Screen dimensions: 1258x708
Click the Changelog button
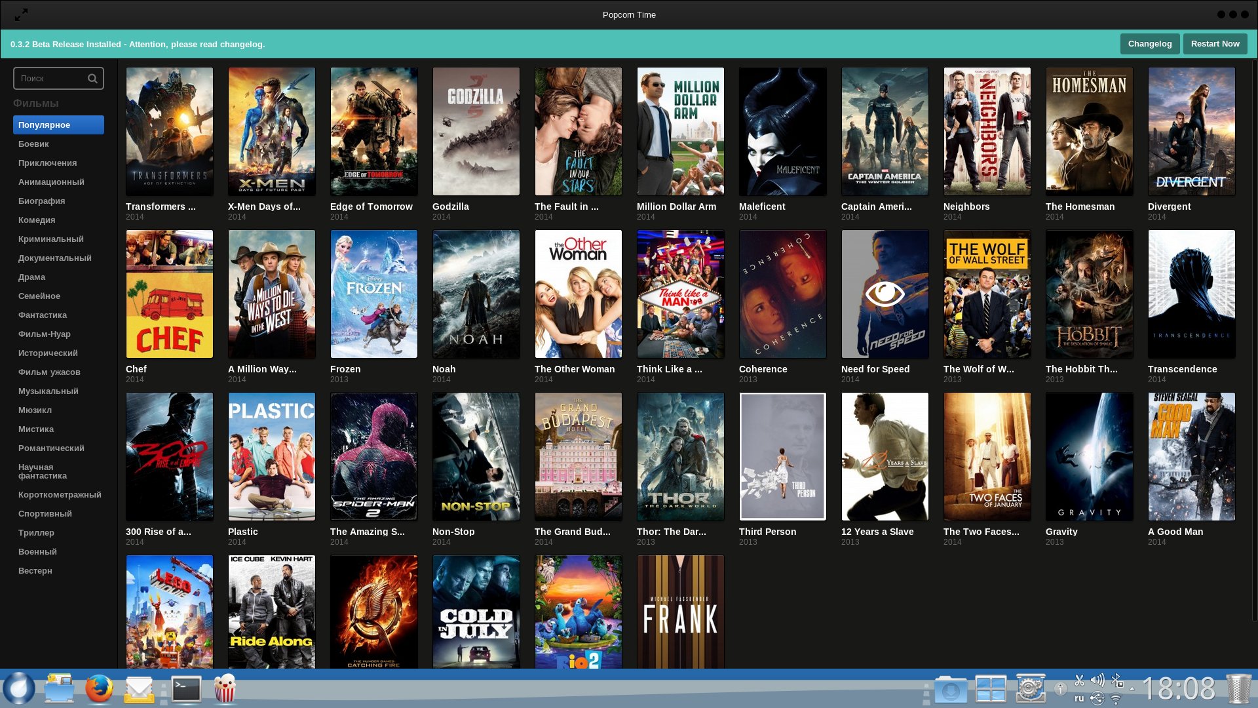tap(1149, 44)
